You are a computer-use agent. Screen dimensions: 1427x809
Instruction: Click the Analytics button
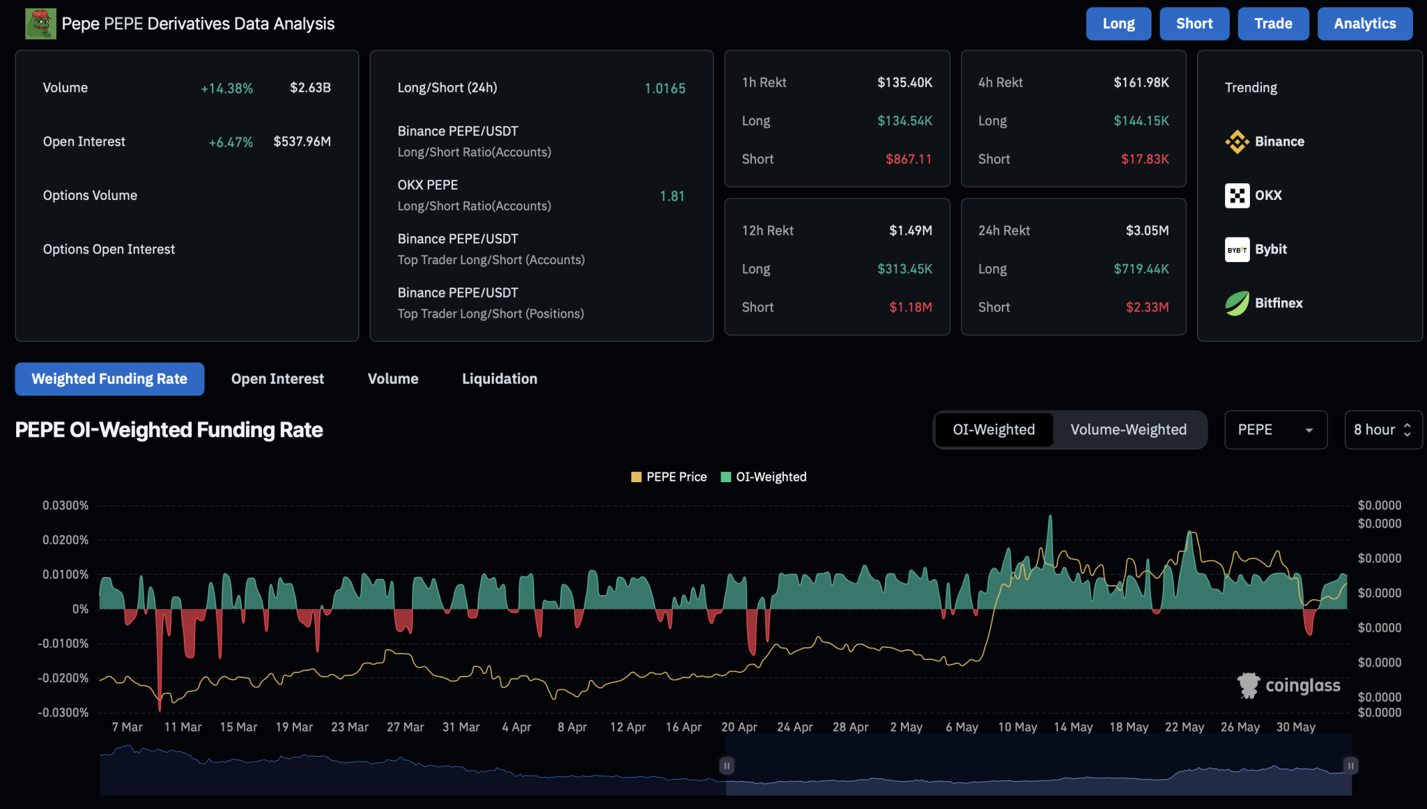point(1364,24)
